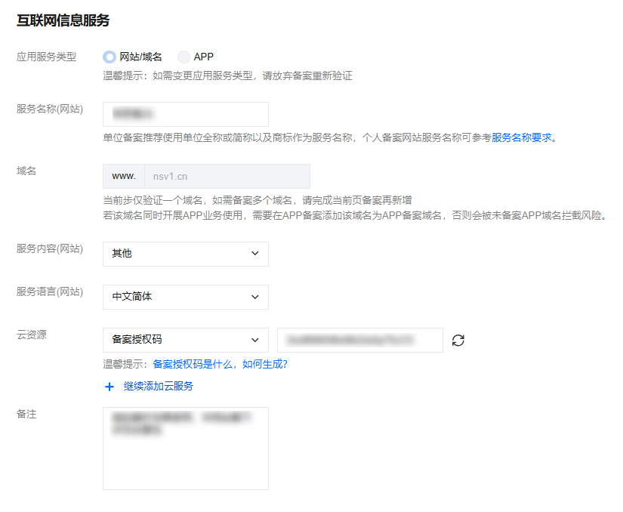Click the domain field containing nsv1.cn
623x512 pixels.
(227, 176)
